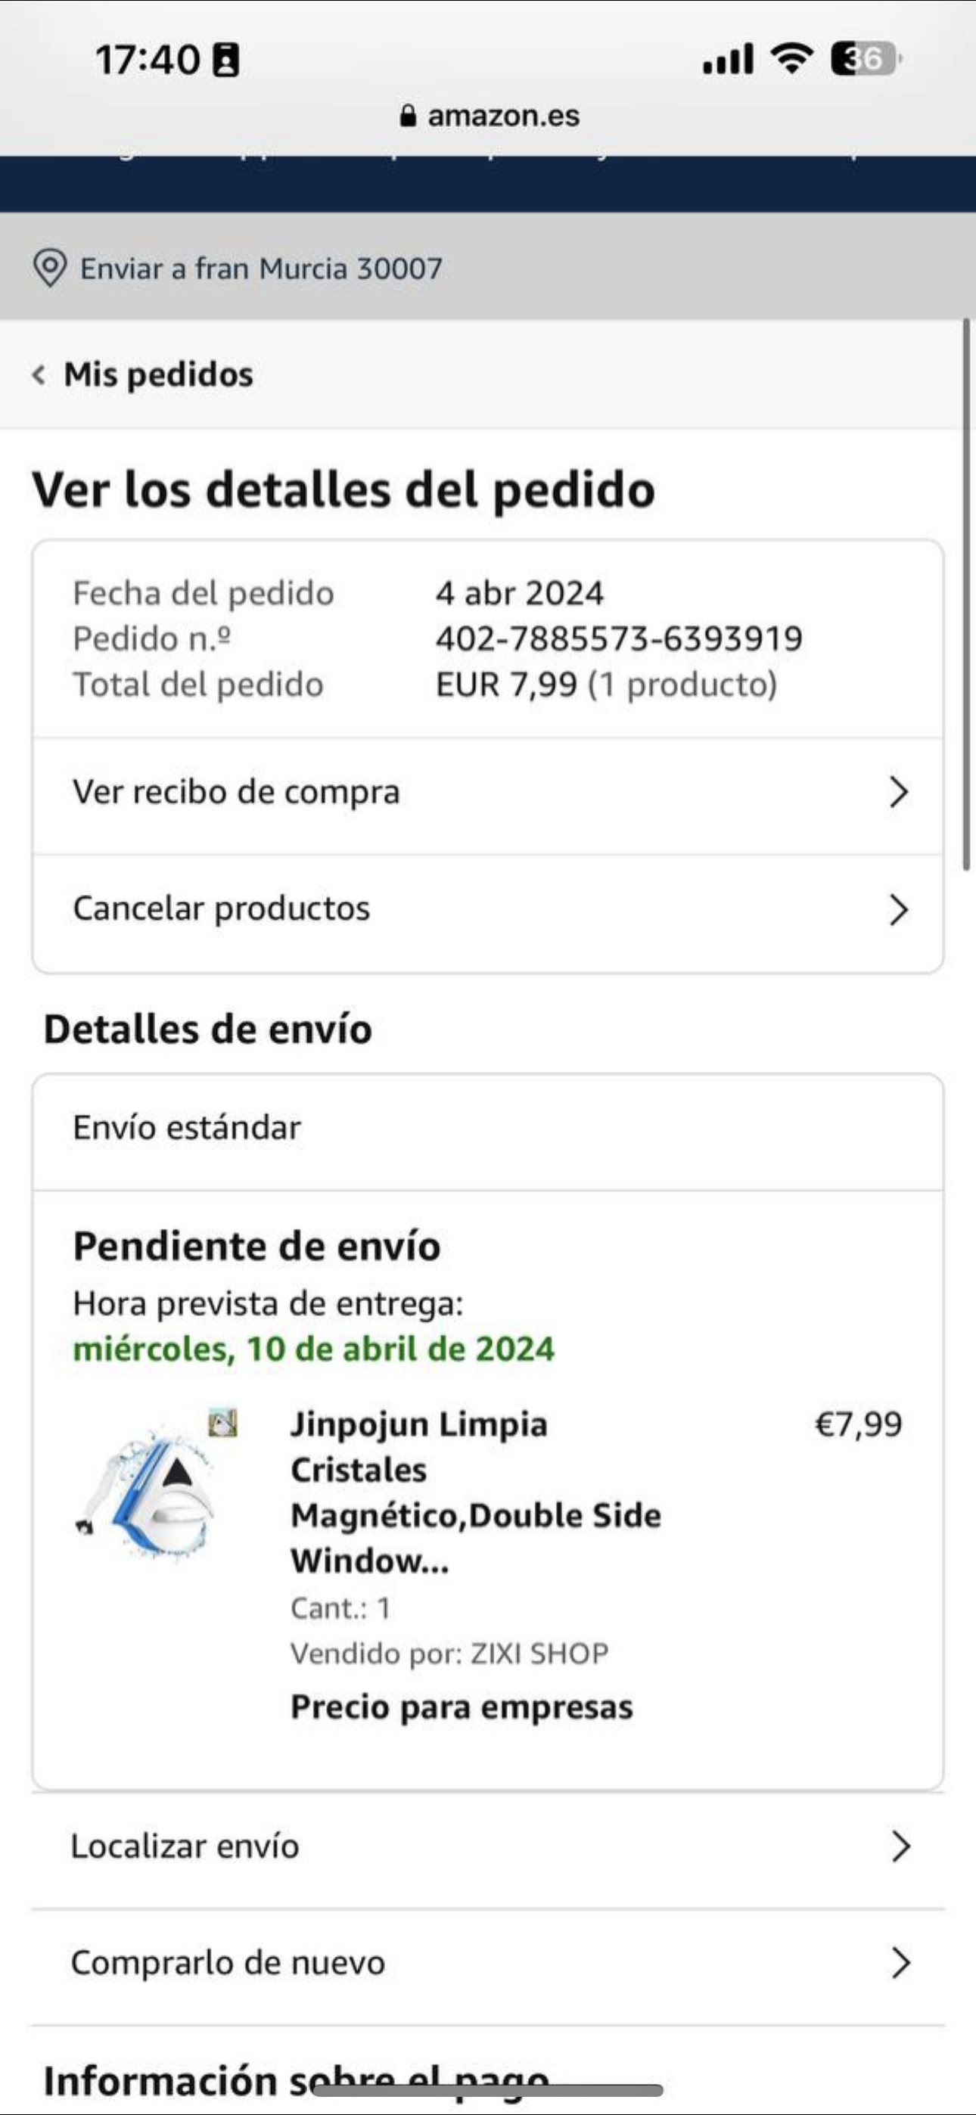Open Ver recibo de compra
Image resolution: width=976 pixels, height=2115 pixels.
[237, 792]
